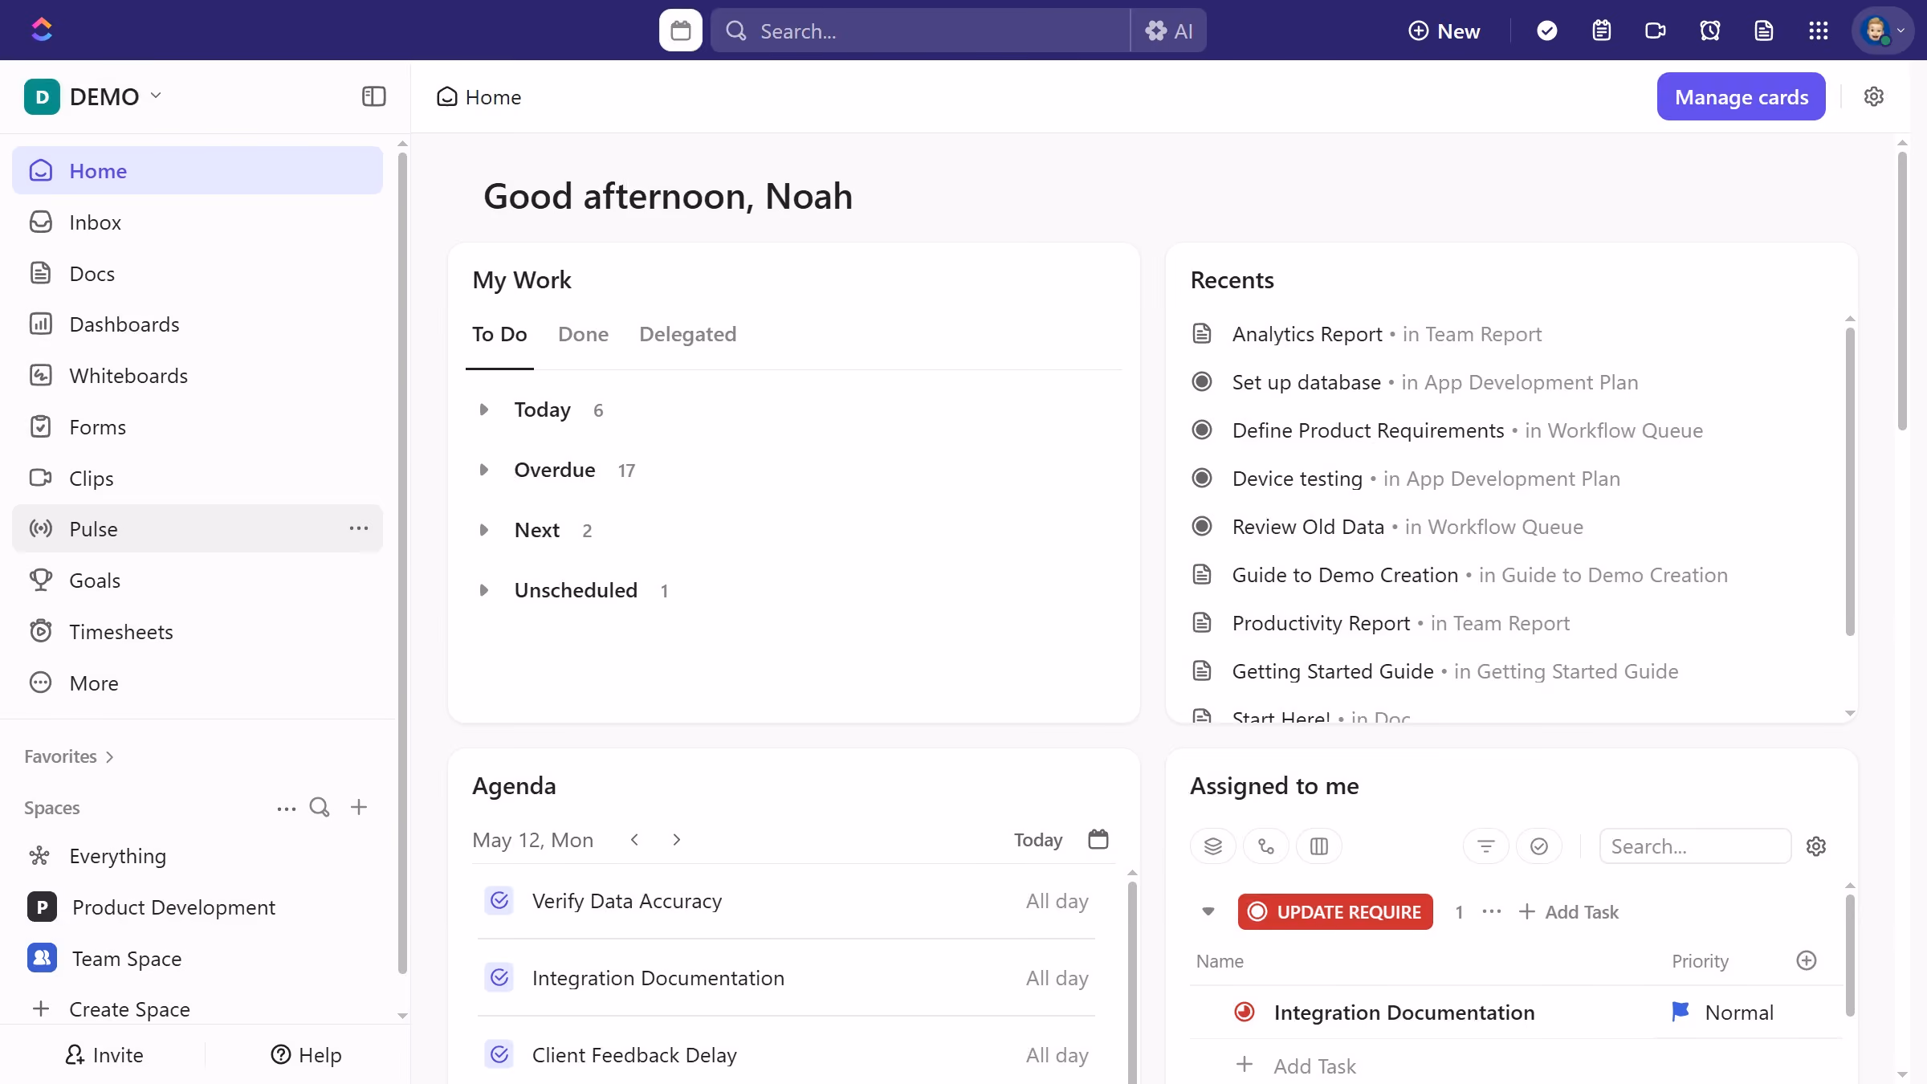Viewport: 1927px width, 1084px height.
Task: Click the global Search field
Action: pos(920,31)
